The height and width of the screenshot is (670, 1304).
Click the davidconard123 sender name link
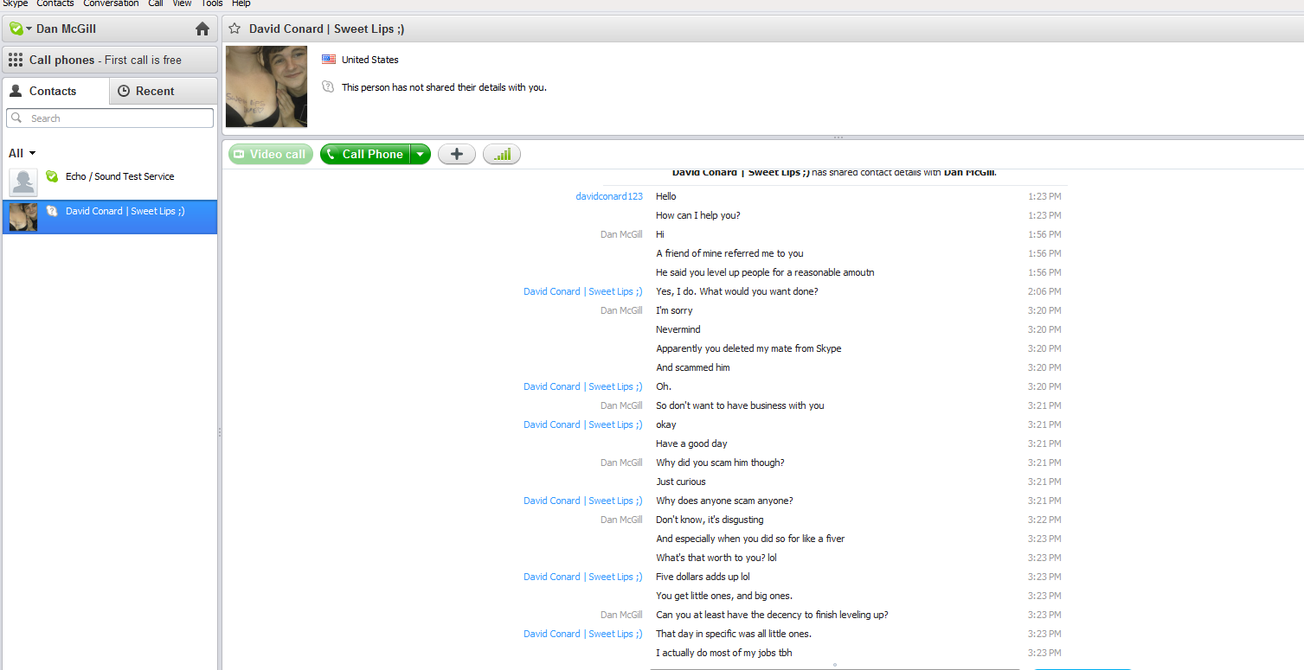coord(609,196)
